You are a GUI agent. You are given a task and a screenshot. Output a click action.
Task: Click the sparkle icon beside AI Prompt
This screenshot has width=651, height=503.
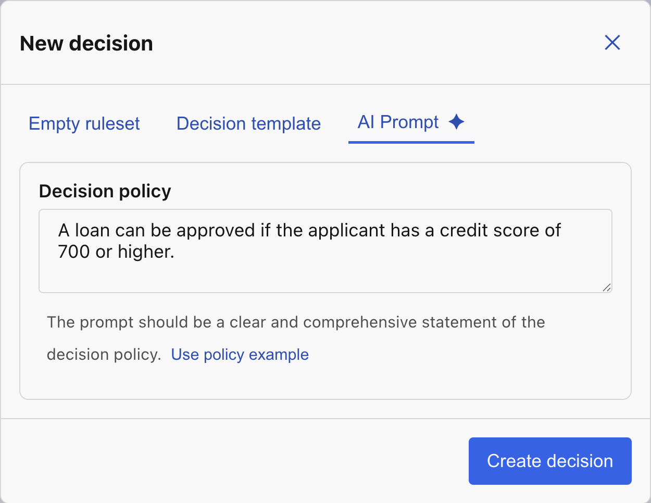pyautogui.click(x=456, y=122)
